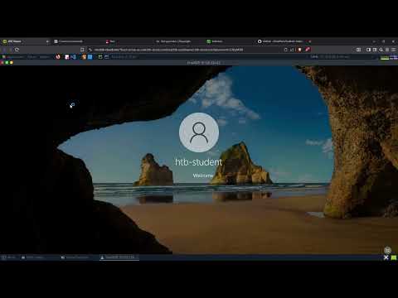Click the red window close dot

coord(2,63)
